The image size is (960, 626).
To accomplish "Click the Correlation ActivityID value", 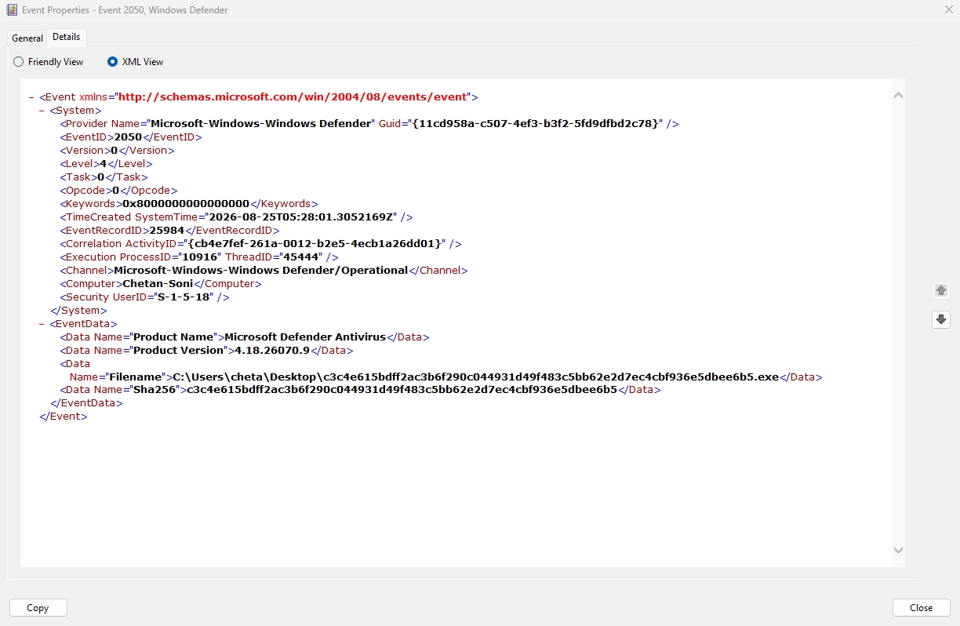I will 315,244.
